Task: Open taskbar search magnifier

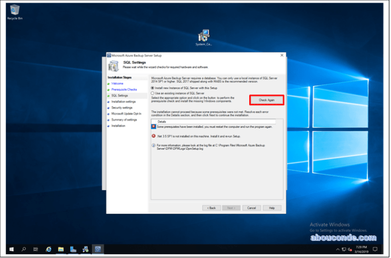Action: (24, 249)
